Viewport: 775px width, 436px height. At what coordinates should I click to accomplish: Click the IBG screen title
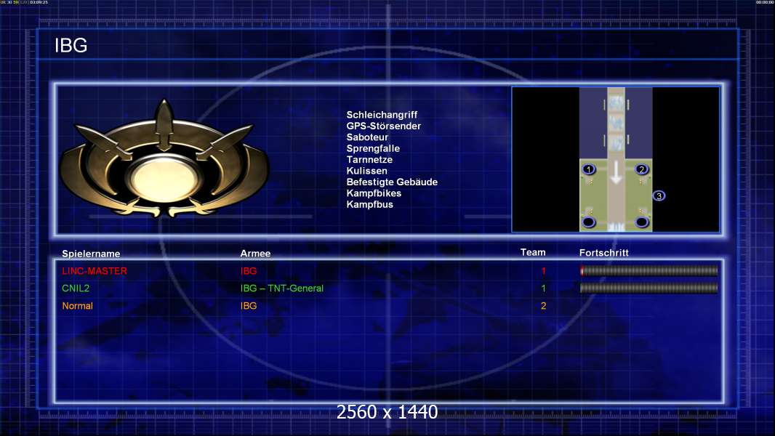tap(71, 46)
